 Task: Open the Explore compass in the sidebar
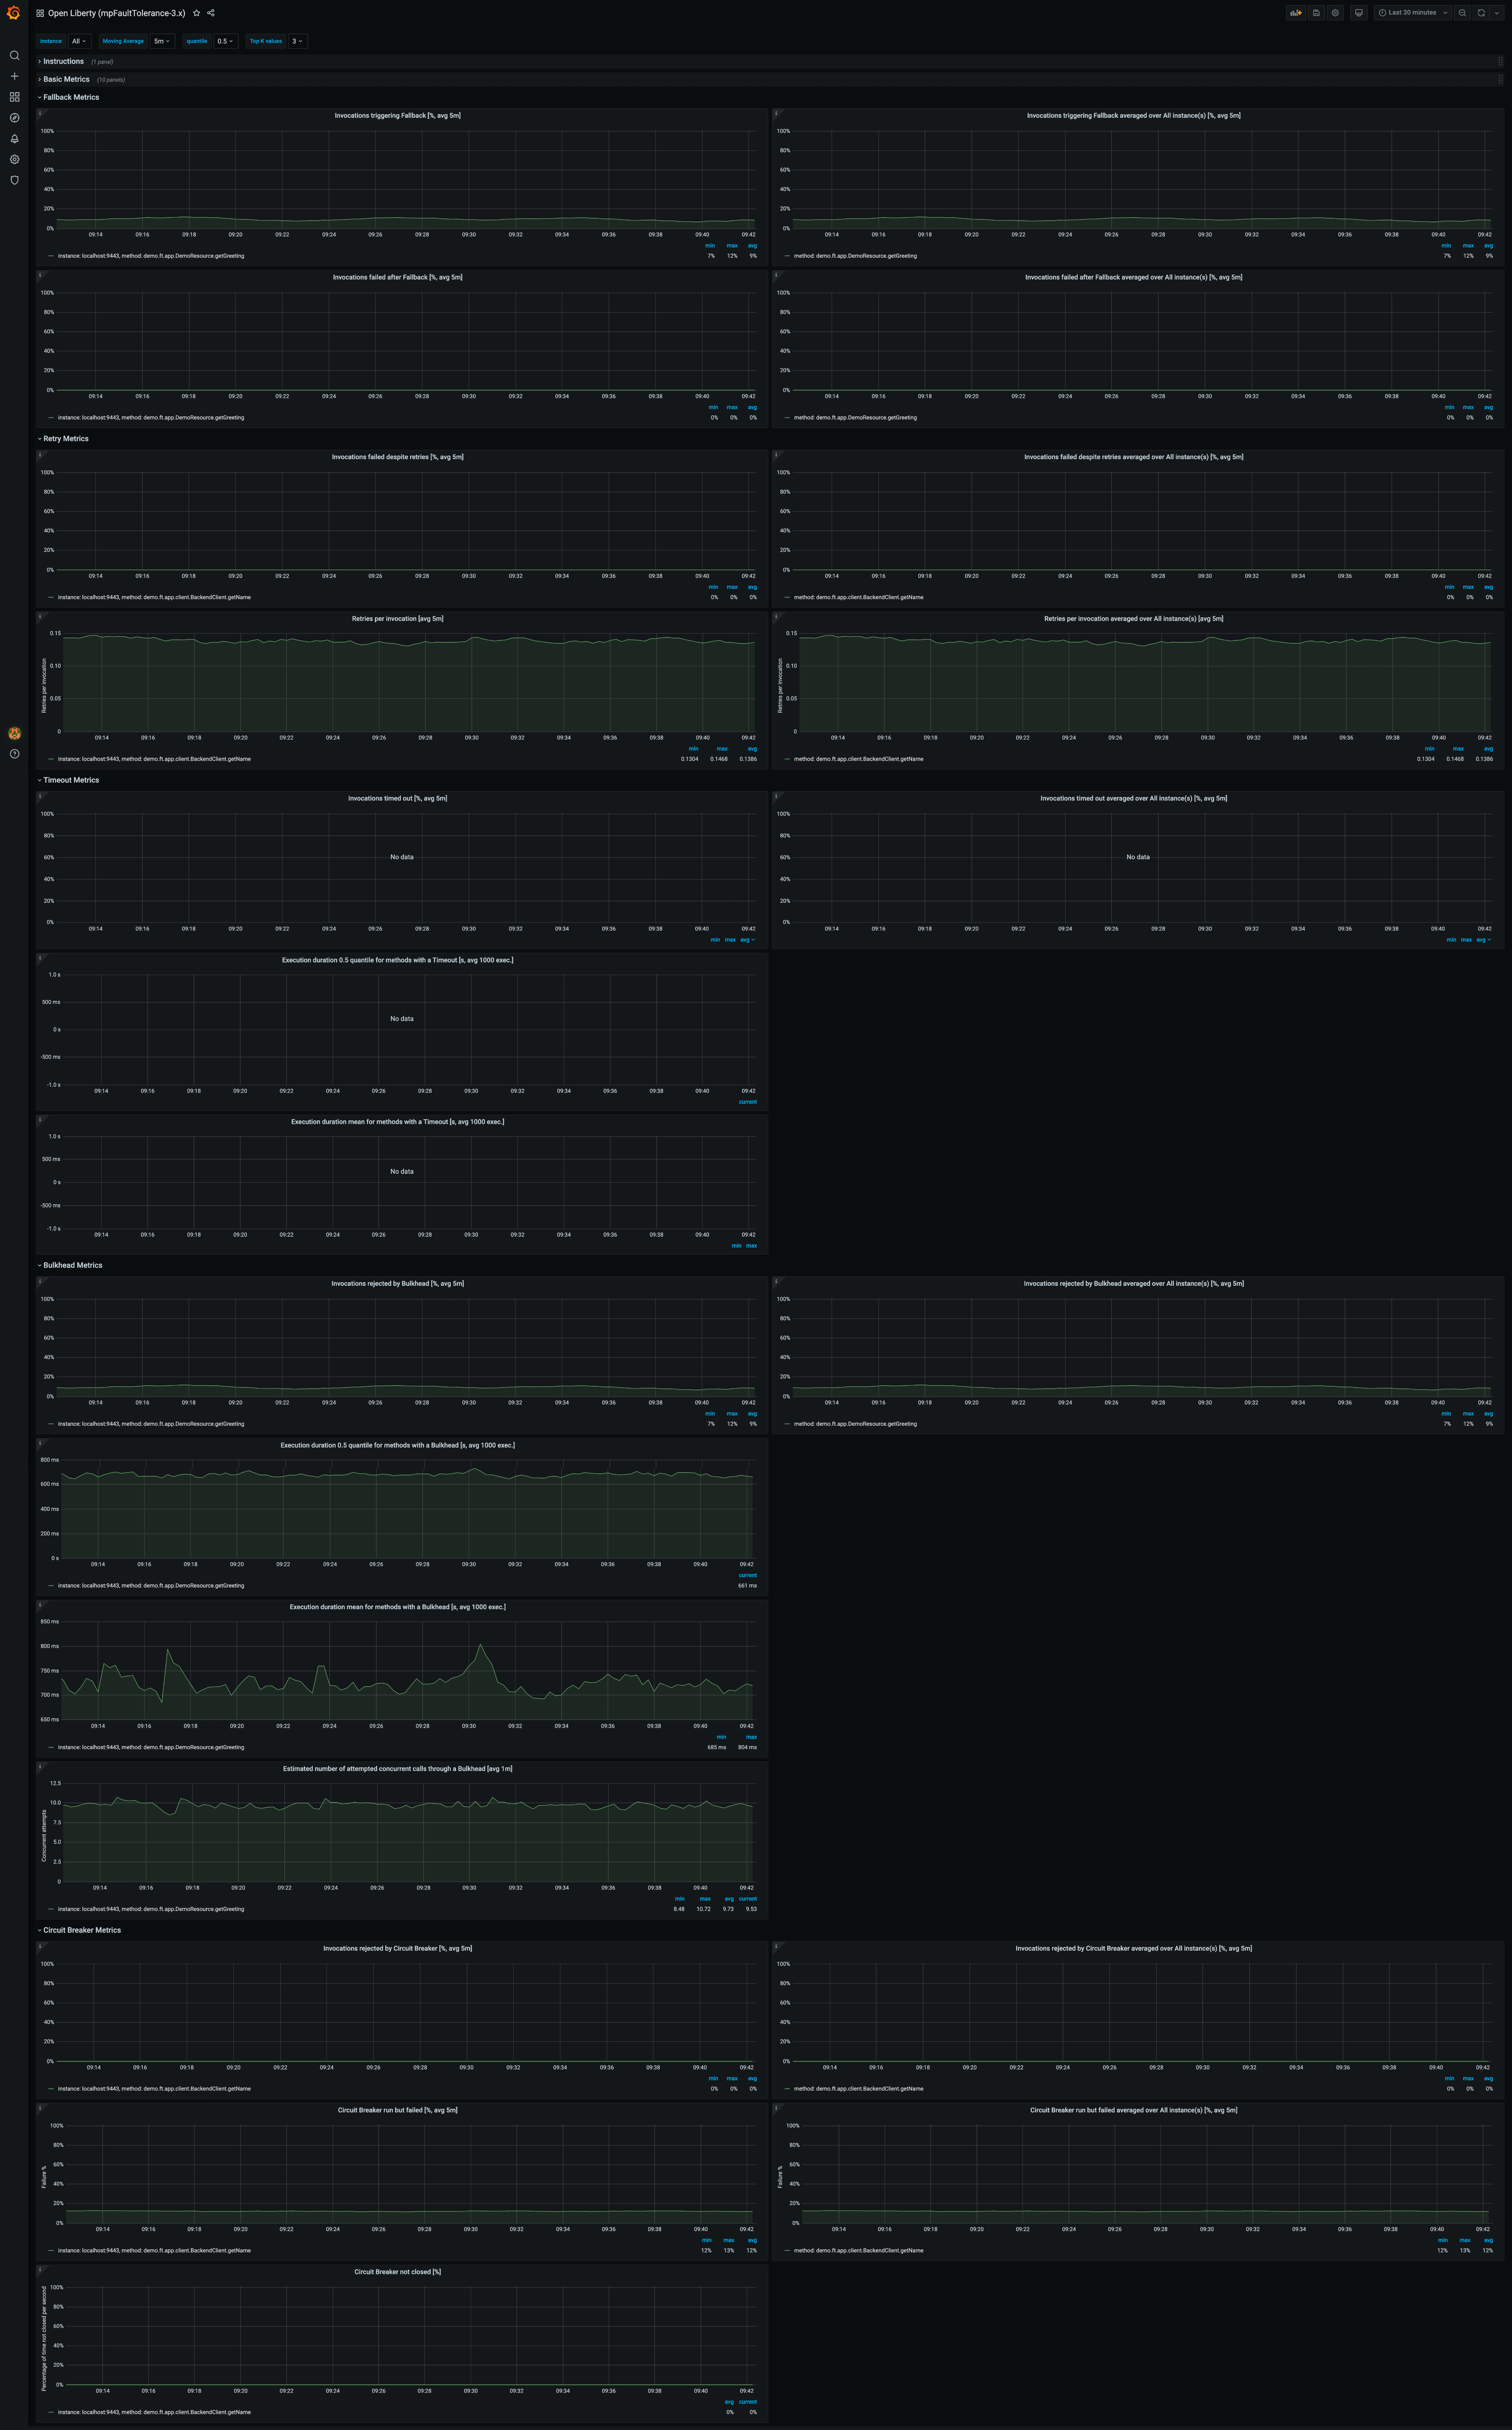(x=14, y=118)
